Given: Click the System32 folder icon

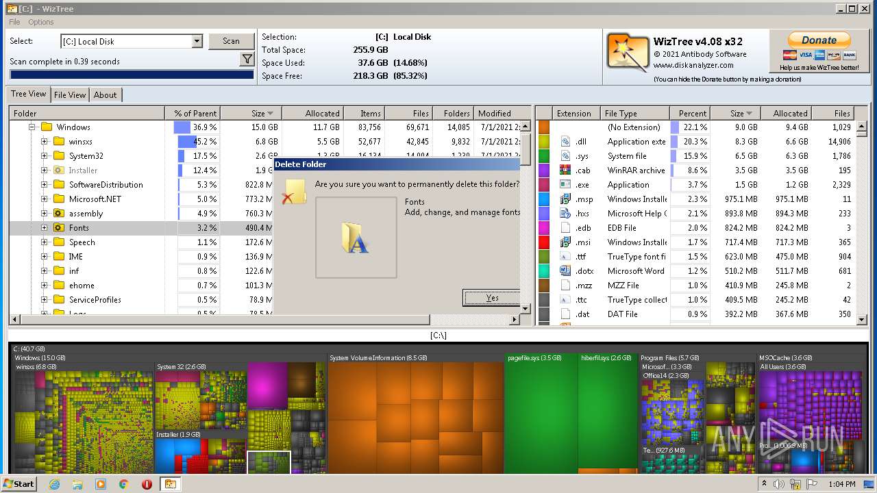Looking at the screenshot, I should pos(59,155).
